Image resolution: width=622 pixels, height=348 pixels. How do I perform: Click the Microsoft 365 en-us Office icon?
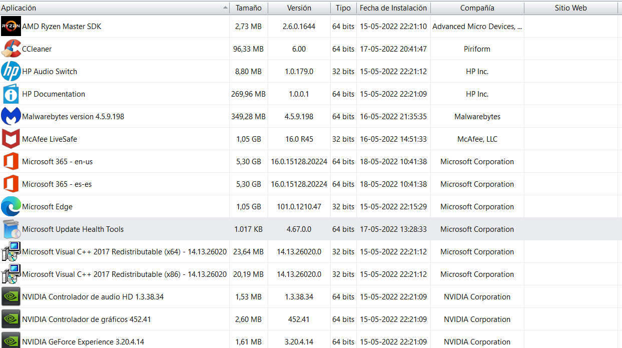click(x=11, y=161)
